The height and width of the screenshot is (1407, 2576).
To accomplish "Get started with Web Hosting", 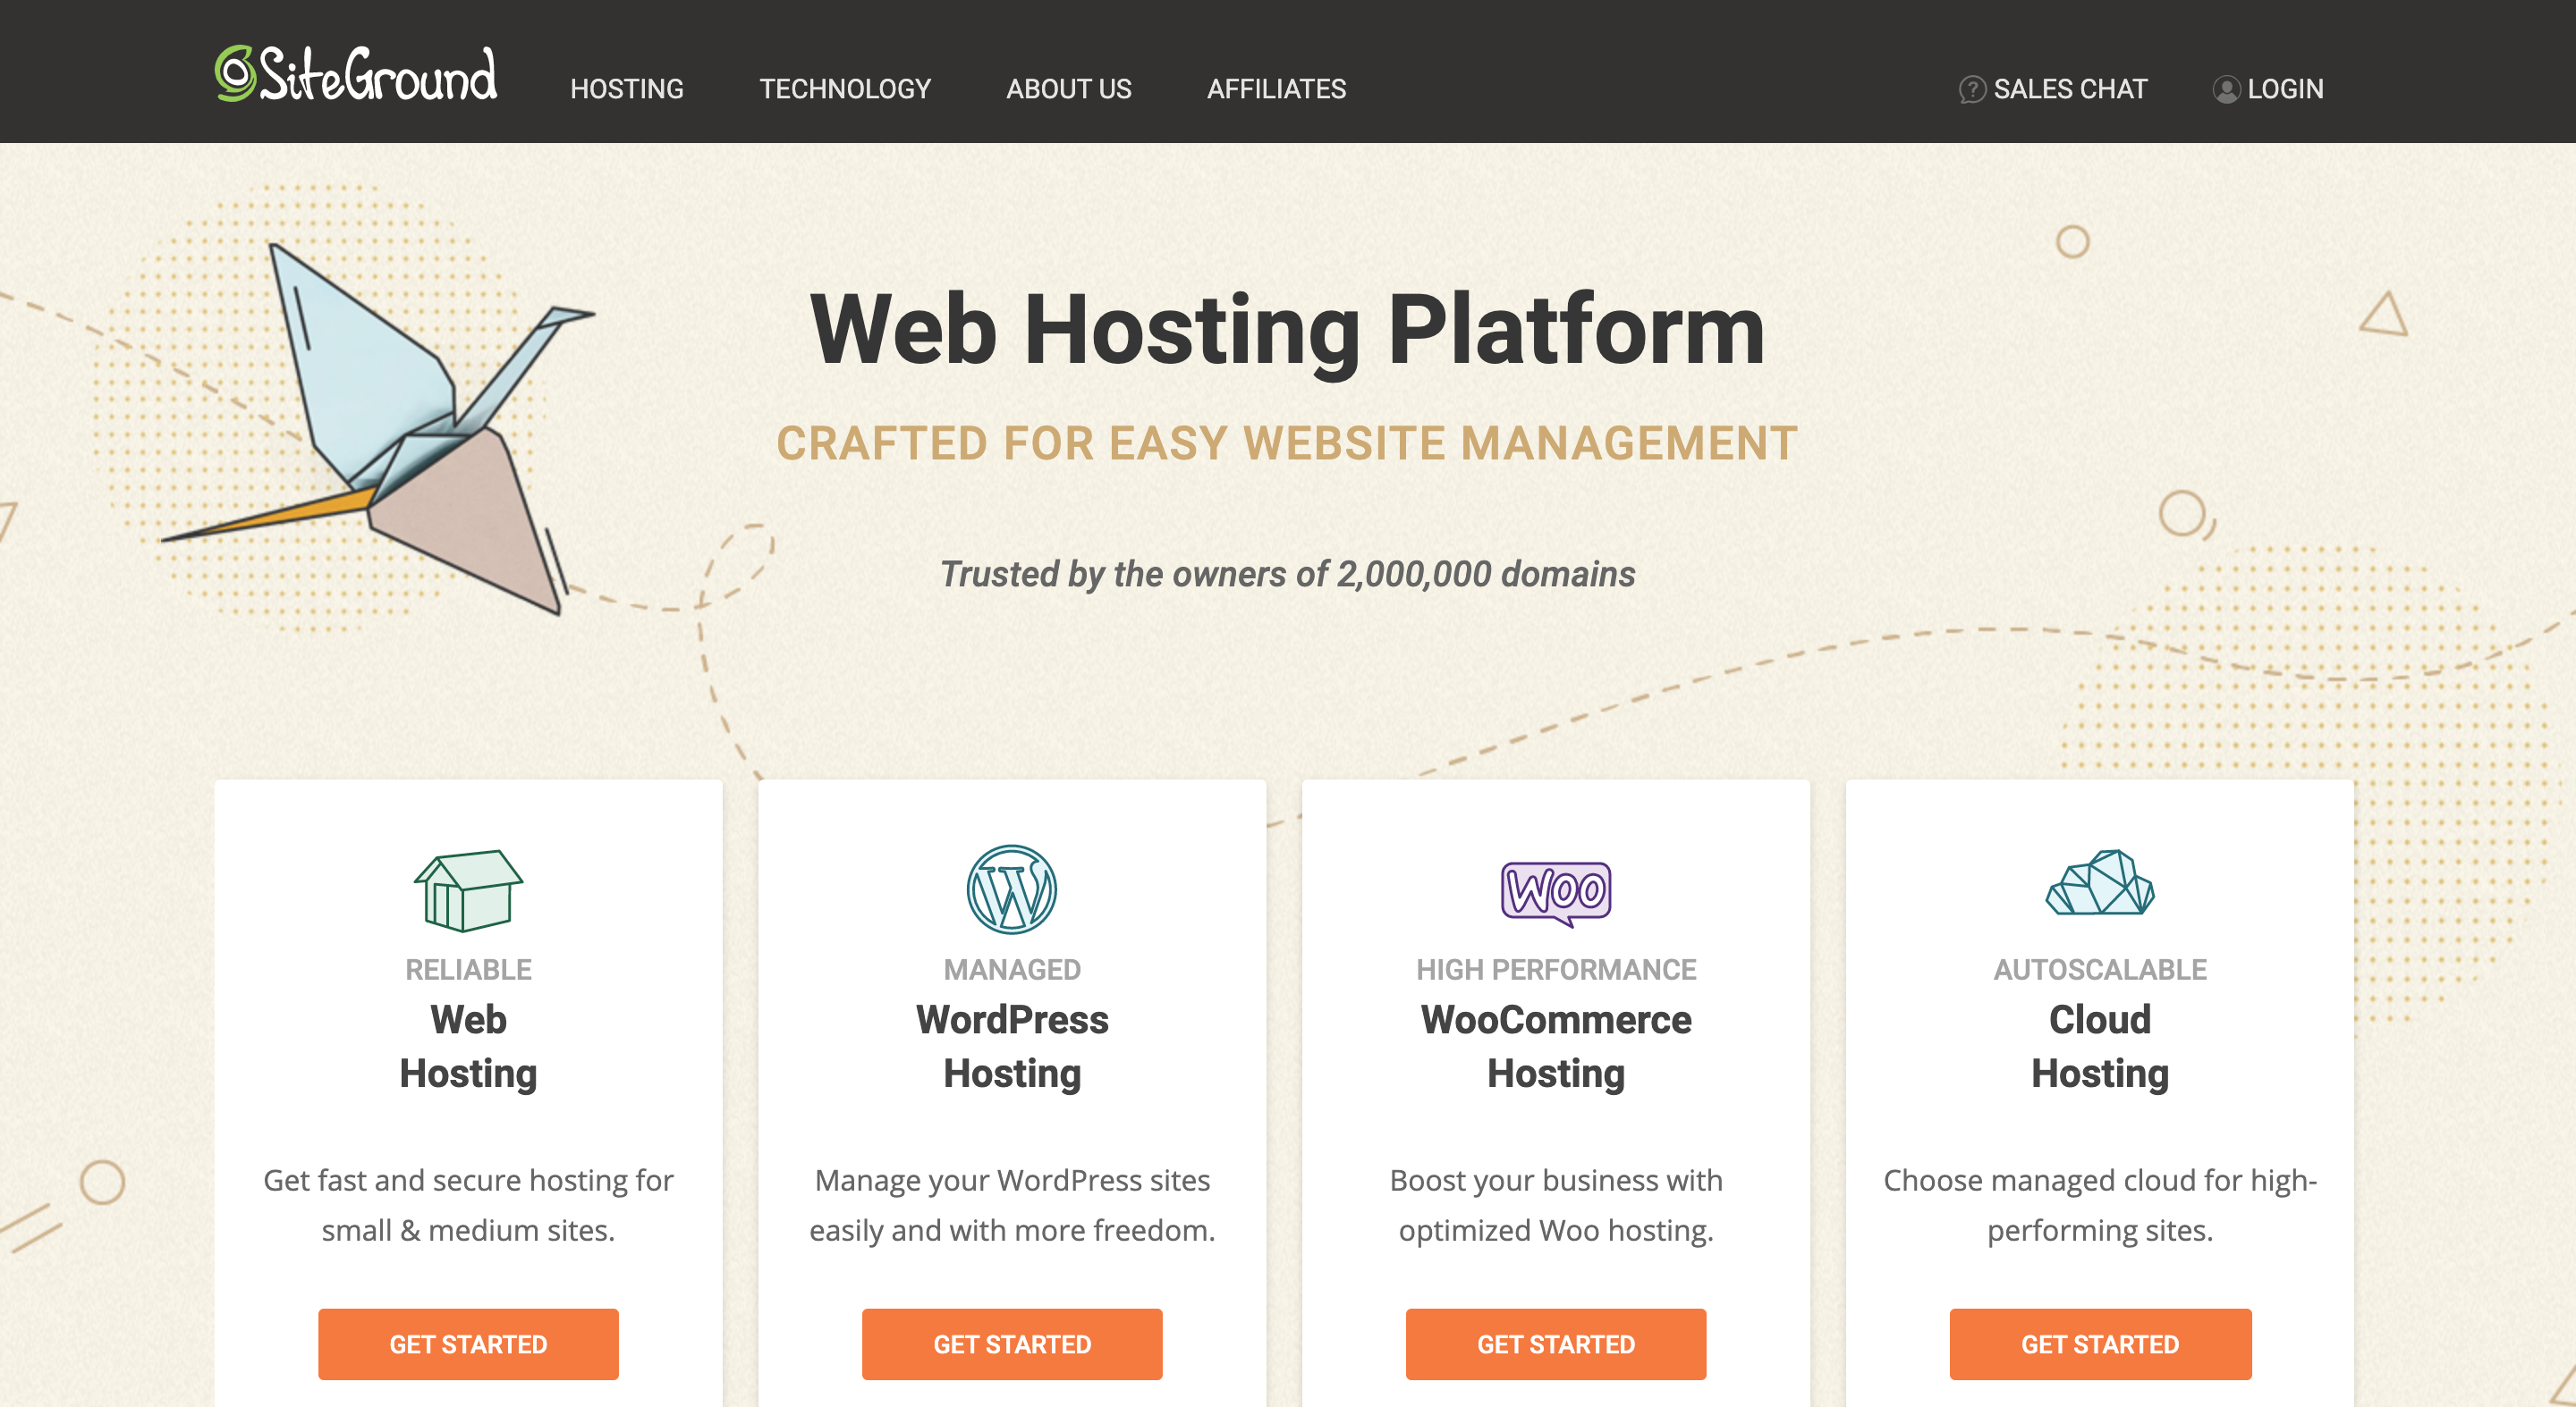I will tap(468, 1344).
